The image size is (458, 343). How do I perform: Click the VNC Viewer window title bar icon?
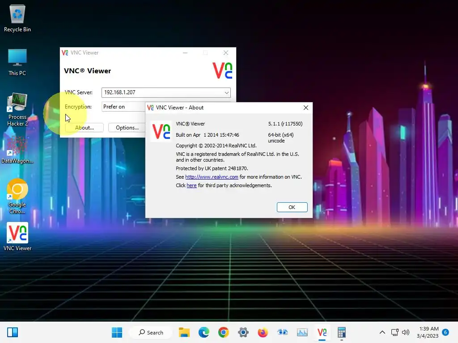(65, 53)
